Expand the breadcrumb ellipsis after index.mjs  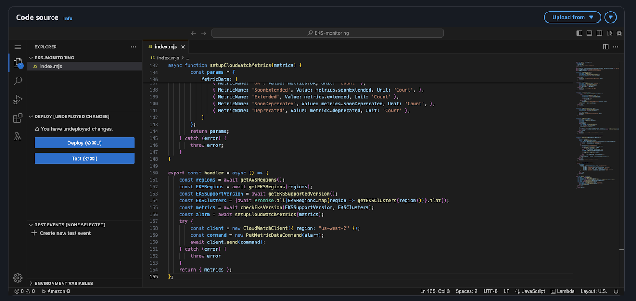[188, 58]
